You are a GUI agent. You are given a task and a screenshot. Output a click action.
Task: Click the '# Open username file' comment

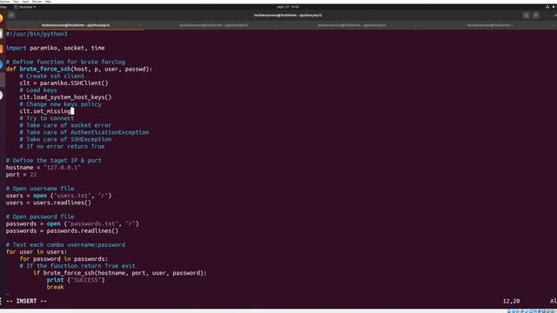40,189
